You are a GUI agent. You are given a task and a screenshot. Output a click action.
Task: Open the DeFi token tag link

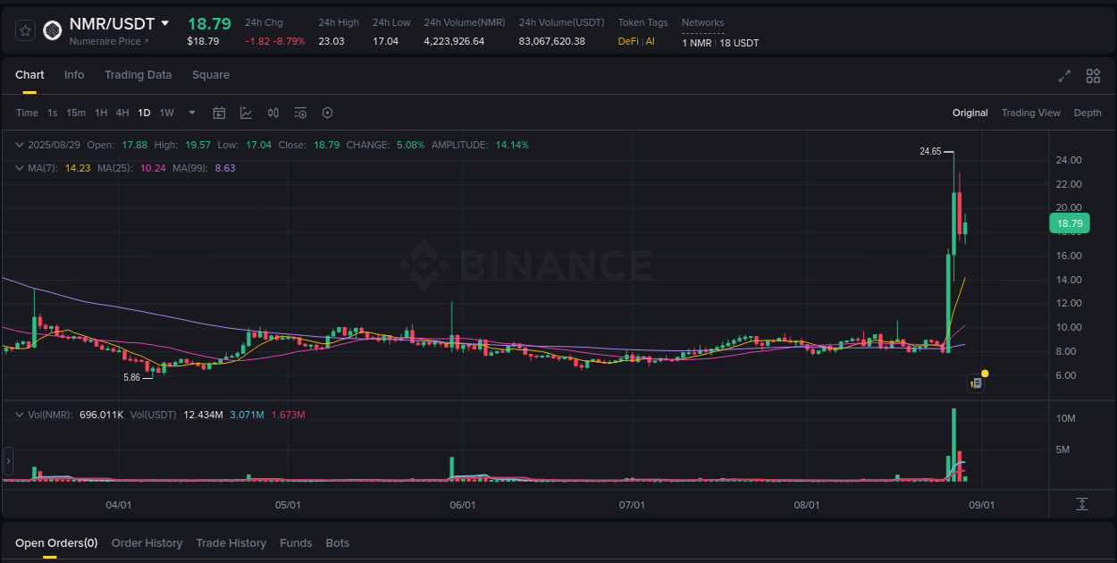pos(628,40)
